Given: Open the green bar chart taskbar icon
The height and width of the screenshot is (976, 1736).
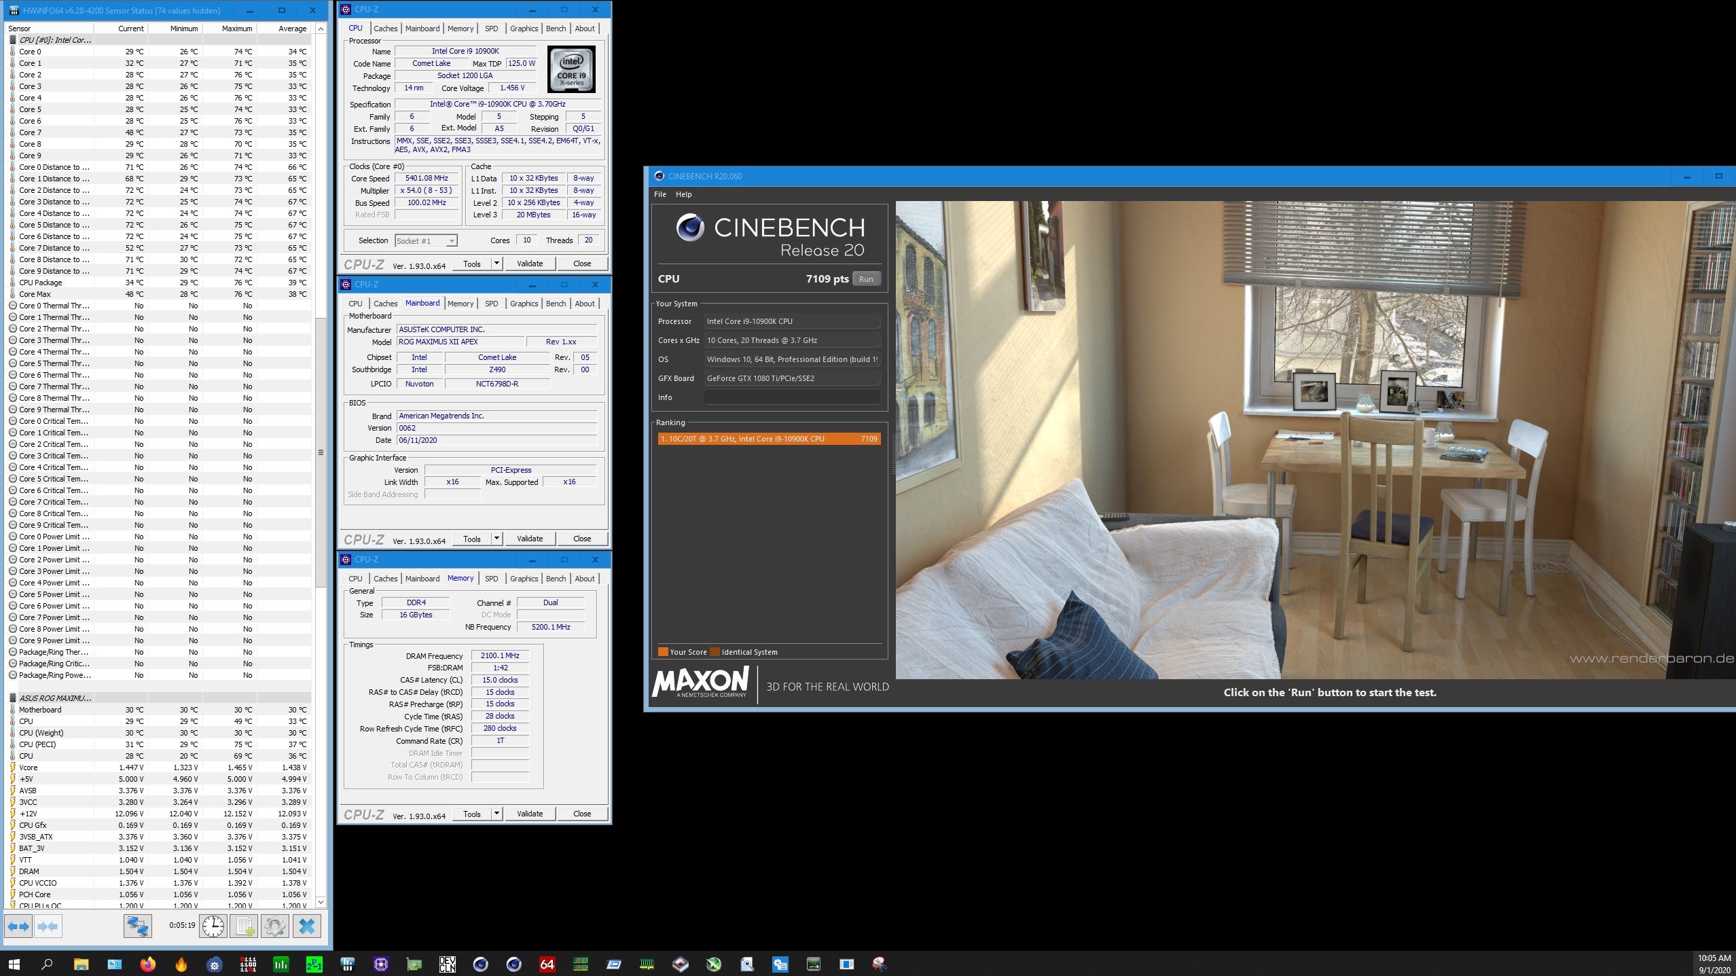Looking at the screenshot, I should (281, 964).
